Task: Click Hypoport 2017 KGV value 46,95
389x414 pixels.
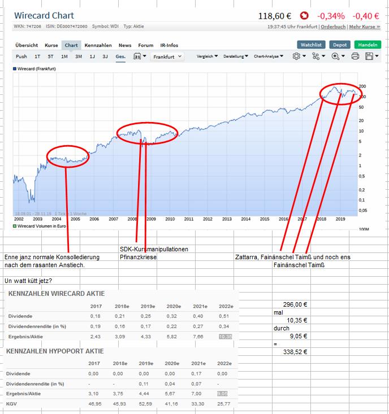Action: click(x=94, y=404)
